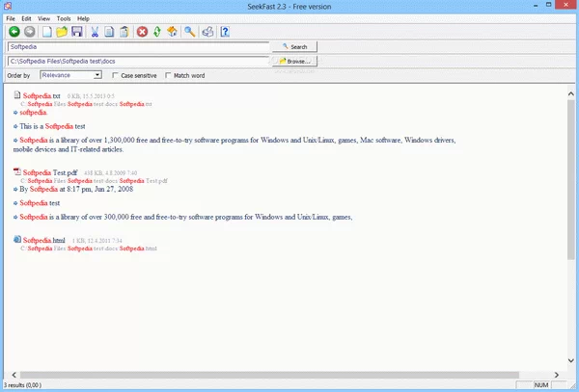Save using the floppy disk icon
Viewport: 579px width, 392px height.
click(77, 32)
